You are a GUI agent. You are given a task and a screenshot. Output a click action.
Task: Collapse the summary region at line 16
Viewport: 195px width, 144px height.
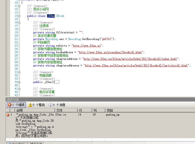pyautogui.click(x=19, y=23)
